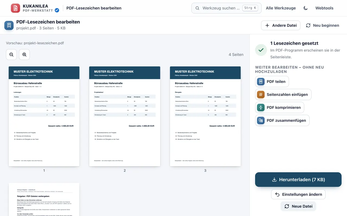Click the blue verified badge icon
This screenshot has width=347, height=216.
[57, 10]
